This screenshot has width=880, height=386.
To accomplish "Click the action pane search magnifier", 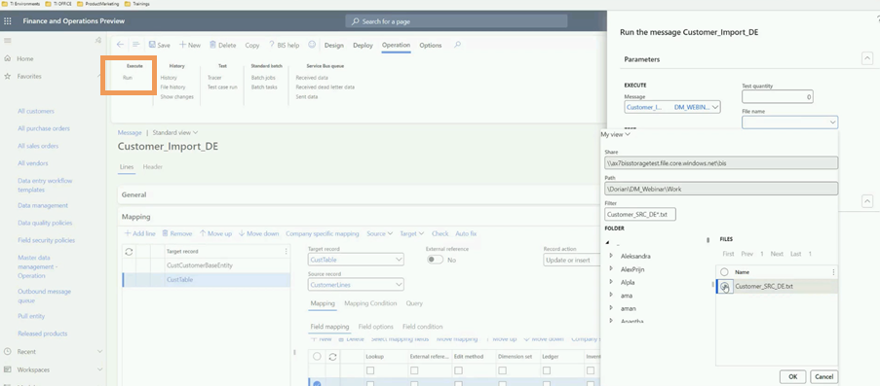I will [457, 45].
